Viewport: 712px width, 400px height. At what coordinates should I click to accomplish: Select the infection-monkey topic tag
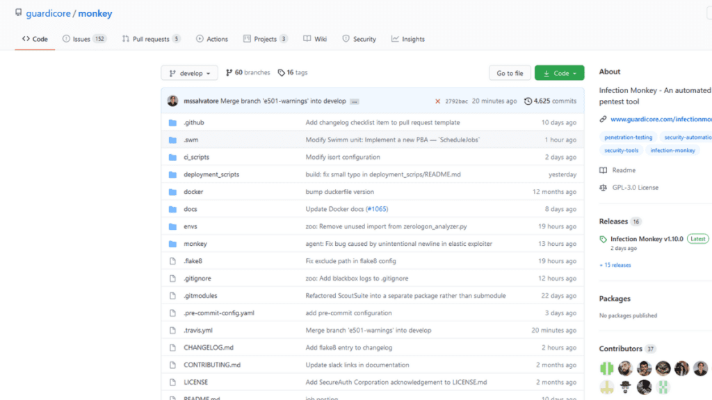(672, 151)
